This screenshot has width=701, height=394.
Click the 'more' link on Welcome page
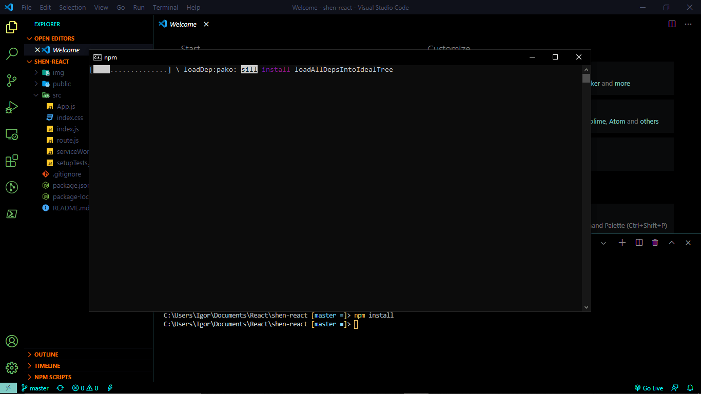pyautogui.click(x=622, y=84)
